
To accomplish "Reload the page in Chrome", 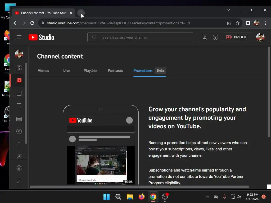I will click(x=32, y=23).
